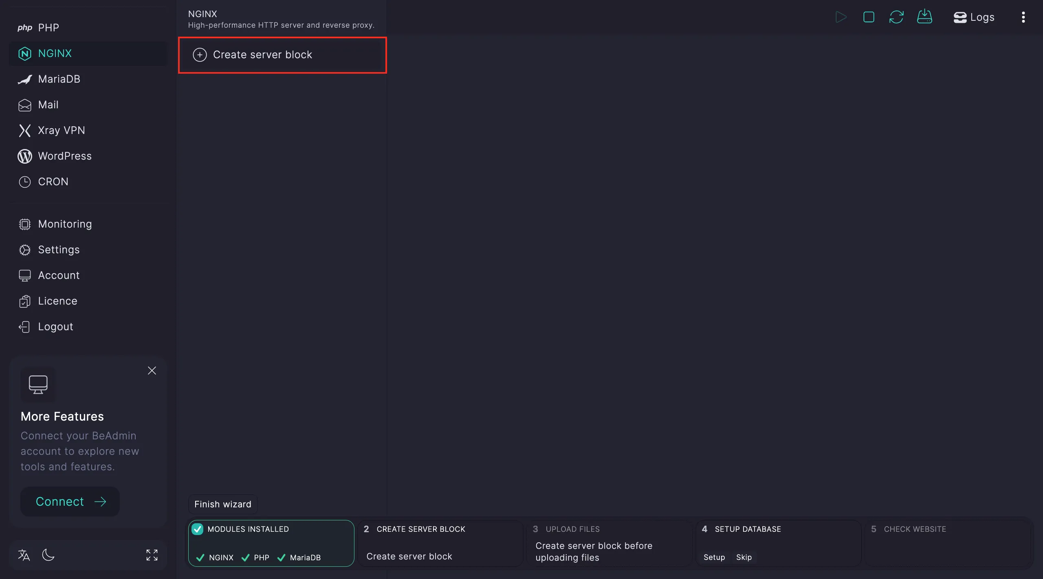This screenshot has width=1043, height=579.
Task: Stop NGINX with the stop icon
Action: tap(869, 17)
